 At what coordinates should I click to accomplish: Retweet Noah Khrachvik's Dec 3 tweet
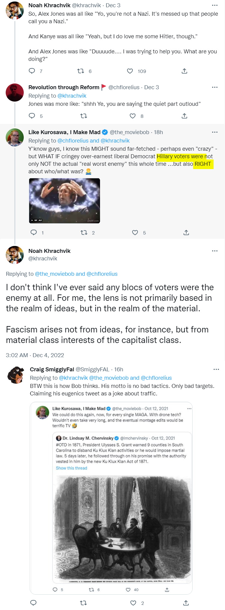click(x=81, y=71)
